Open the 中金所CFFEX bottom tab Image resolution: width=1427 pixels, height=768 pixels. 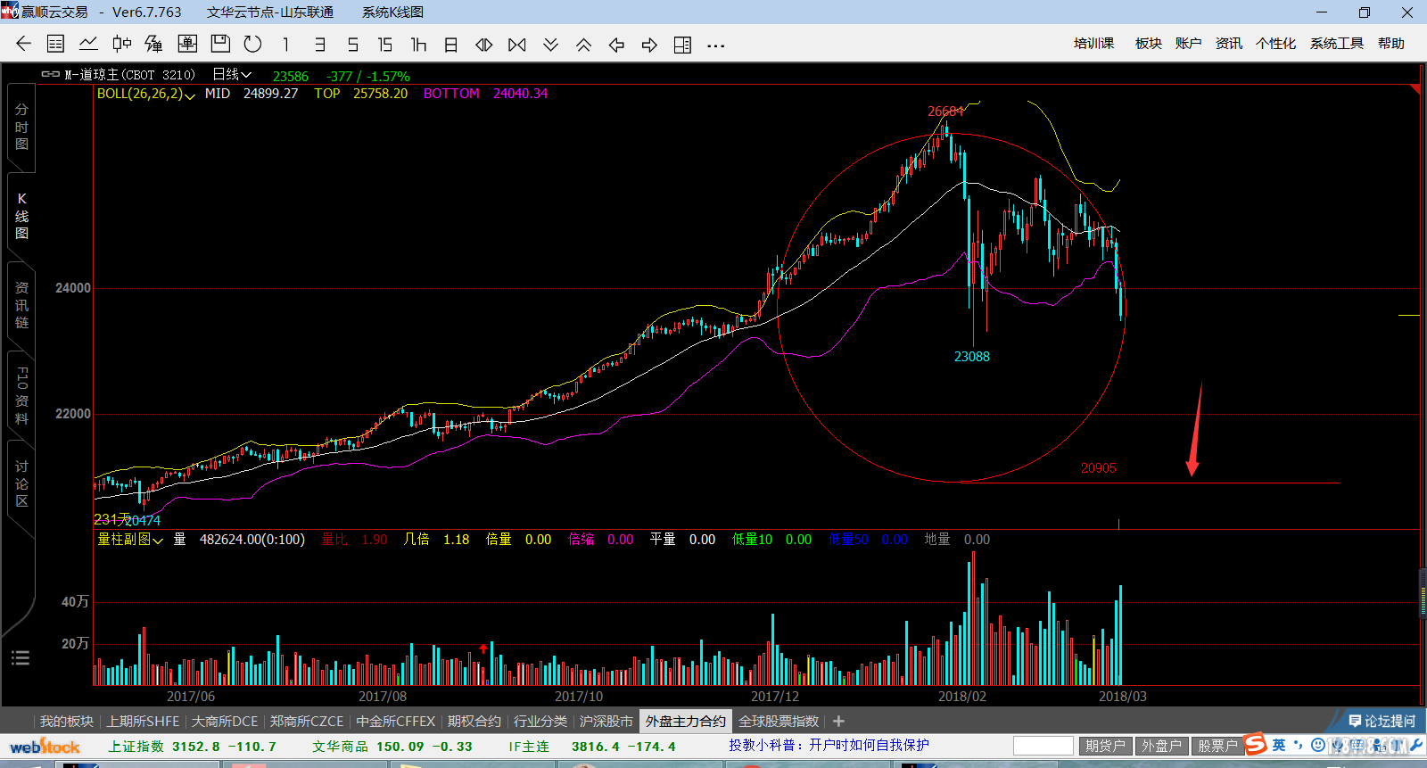coord(396,721)
